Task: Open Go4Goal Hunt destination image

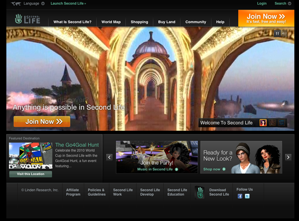Action: coord(31,156)
